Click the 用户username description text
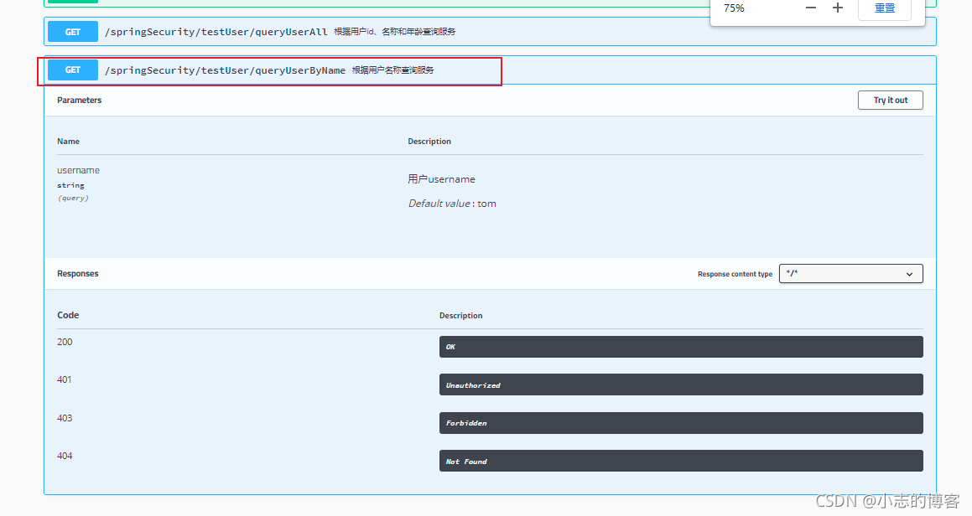This screenshot has height=516, width=972. [x=441, y=179]
